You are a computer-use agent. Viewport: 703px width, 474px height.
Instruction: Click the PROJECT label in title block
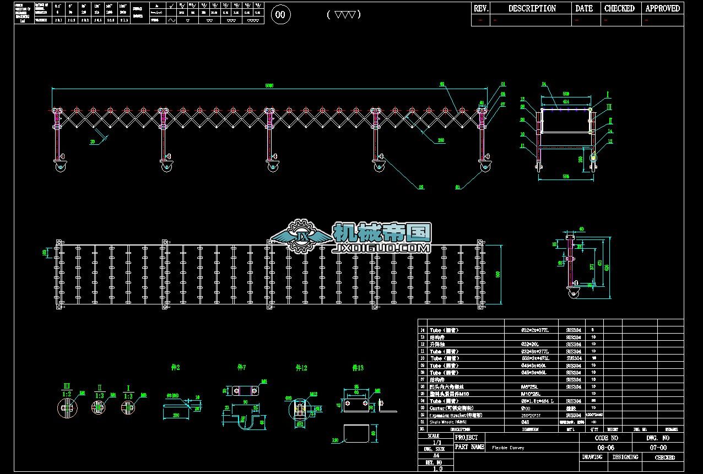click(467, 437)
